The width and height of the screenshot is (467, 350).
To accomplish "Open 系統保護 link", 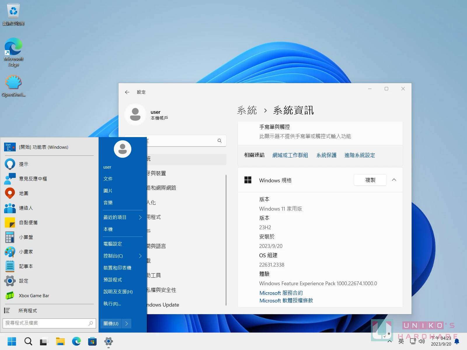I will [326, 155].
